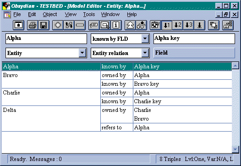Select the highlighted Alpha row
Image resolution: width=241 pixels, height=166 pixels.
(x=117, y=66)
